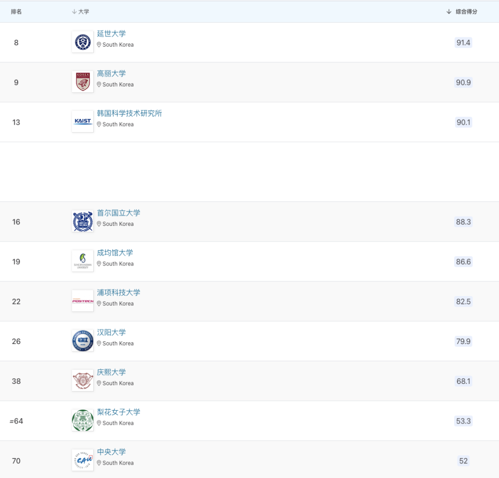The image size is (499, 478).
Task: Open the 韩国科学技术研究所 link
Action: 129,113
